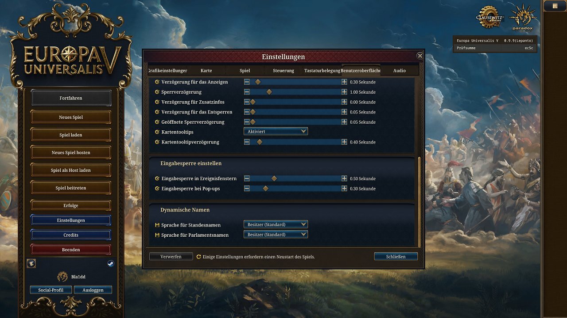Click reset icon beside Verzögerung für das Entsperren
This screenshot has height=318, width=567.
157,112
